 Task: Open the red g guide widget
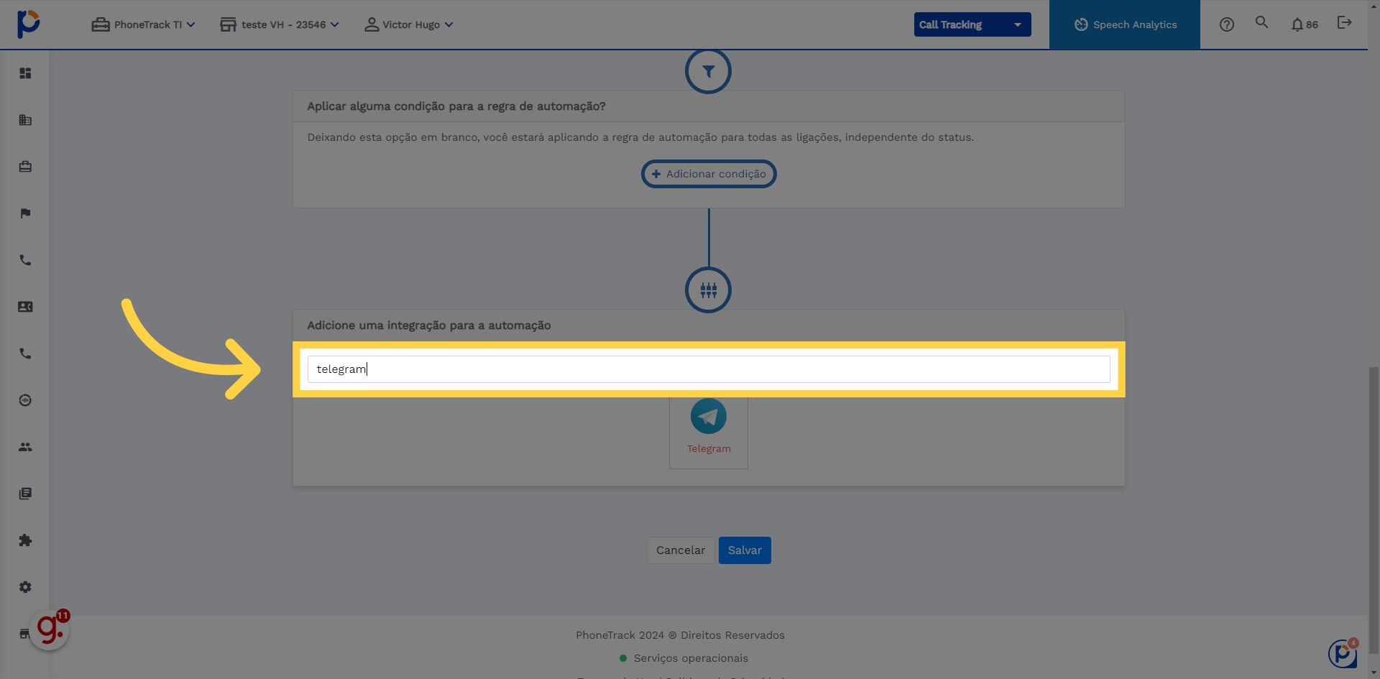pyautogui.click(x=50, y=630)
